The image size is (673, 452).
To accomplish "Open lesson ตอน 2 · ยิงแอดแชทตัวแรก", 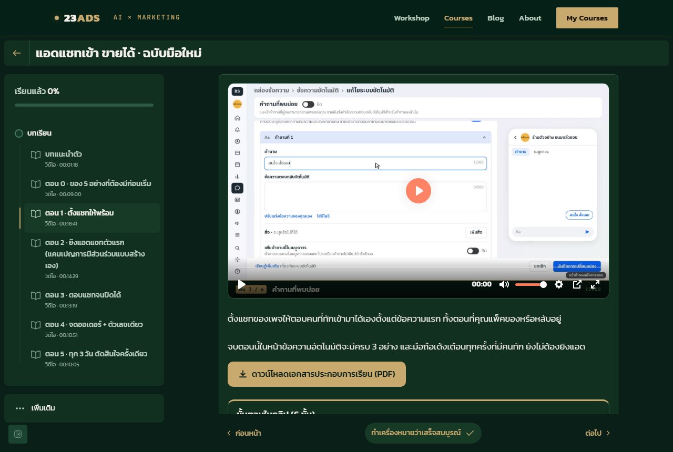I will point(92,259).
